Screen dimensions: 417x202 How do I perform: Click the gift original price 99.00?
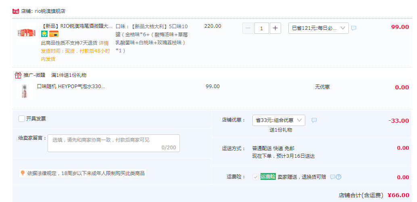[x=213, y=87]
